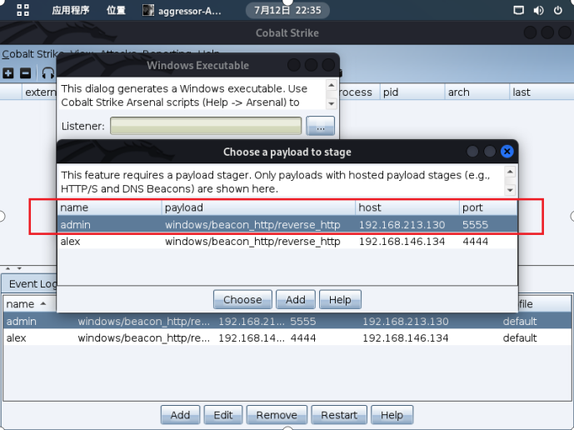Click Add button below listeners table
Viewport: 574px width, 430px height.
point(180,415)
